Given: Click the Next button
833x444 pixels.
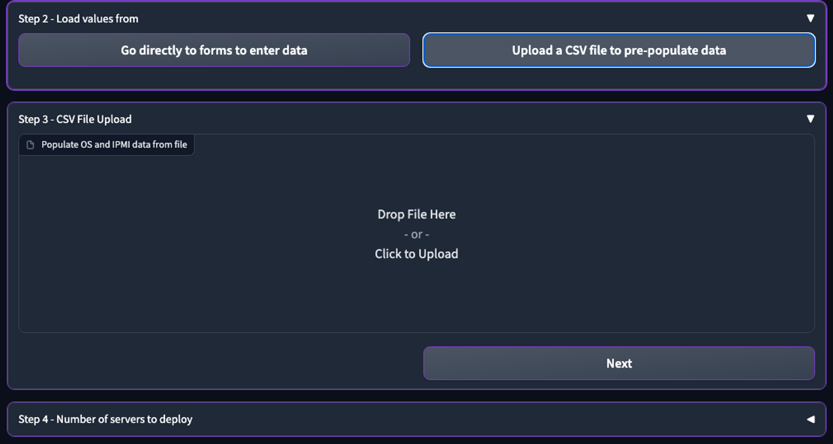Looking at the screenshot, I should point(619,363).
